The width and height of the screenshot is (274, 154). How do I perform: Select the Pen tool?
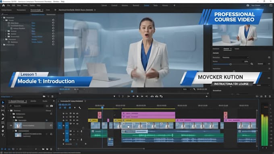[3, 119]
